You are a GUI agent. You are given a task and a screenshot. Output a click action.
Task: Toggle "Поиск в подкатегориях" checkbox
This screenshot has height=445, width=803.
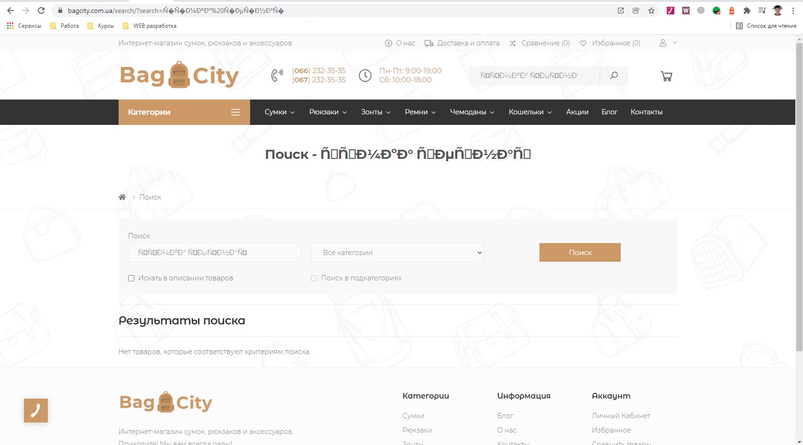[314, 278]
